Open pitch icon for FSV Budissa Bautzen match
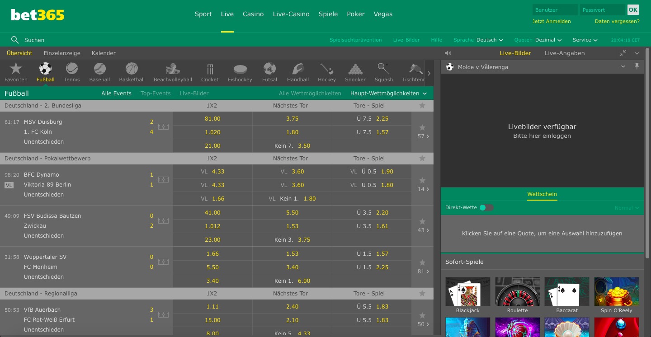This screenshot has height=337, width=651. pos(163,221)
